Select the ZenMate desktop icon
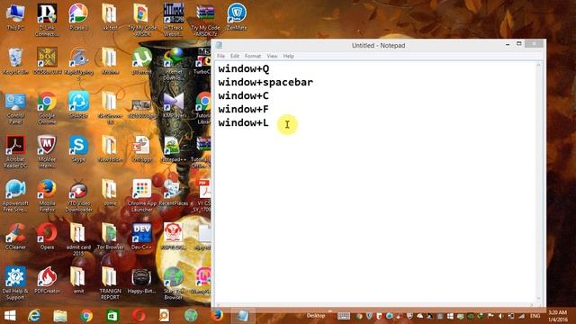This screenshot has width=576, height=324. (237, 18)
